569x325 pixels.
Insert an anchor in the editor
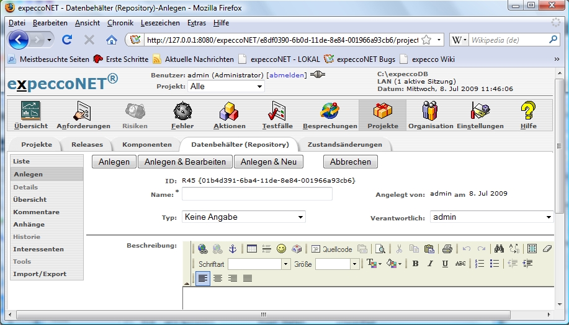(x=233, y=249)
